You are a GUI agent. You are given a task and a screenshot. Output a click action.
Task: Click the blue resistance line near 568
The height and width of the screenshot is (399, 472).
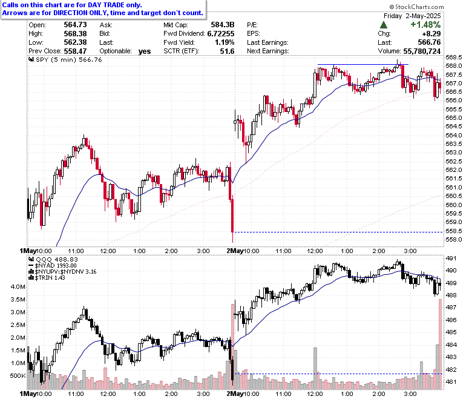[x=362, y=64]
